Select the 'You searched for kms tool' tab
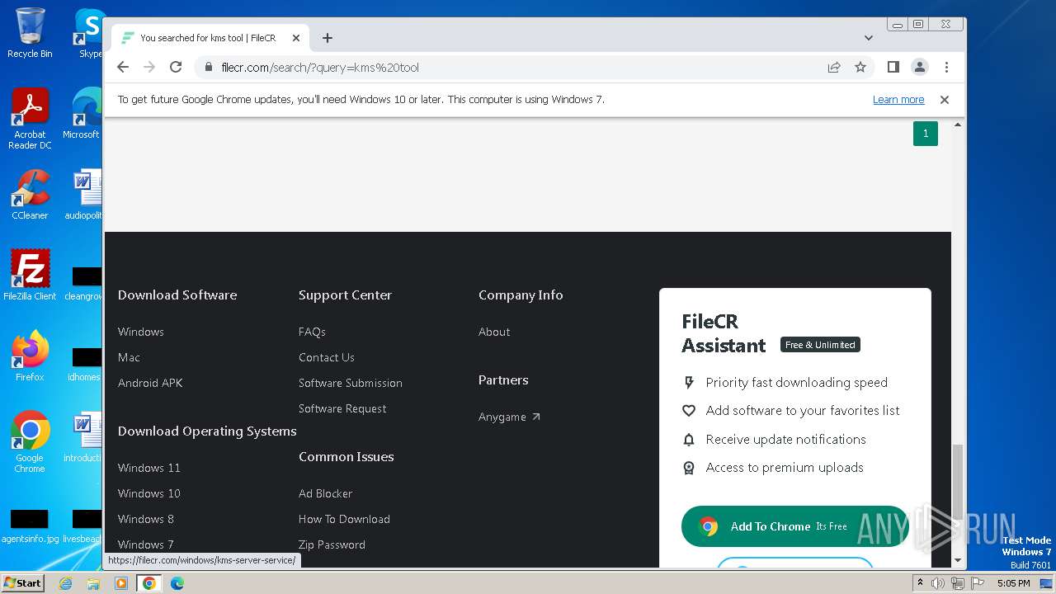This screenshot has width=1056, height=594. (x=210, y=38)
